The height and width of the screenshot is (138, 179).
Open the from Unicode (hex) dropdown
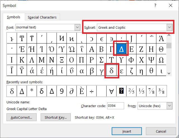[x=169, y=106]
